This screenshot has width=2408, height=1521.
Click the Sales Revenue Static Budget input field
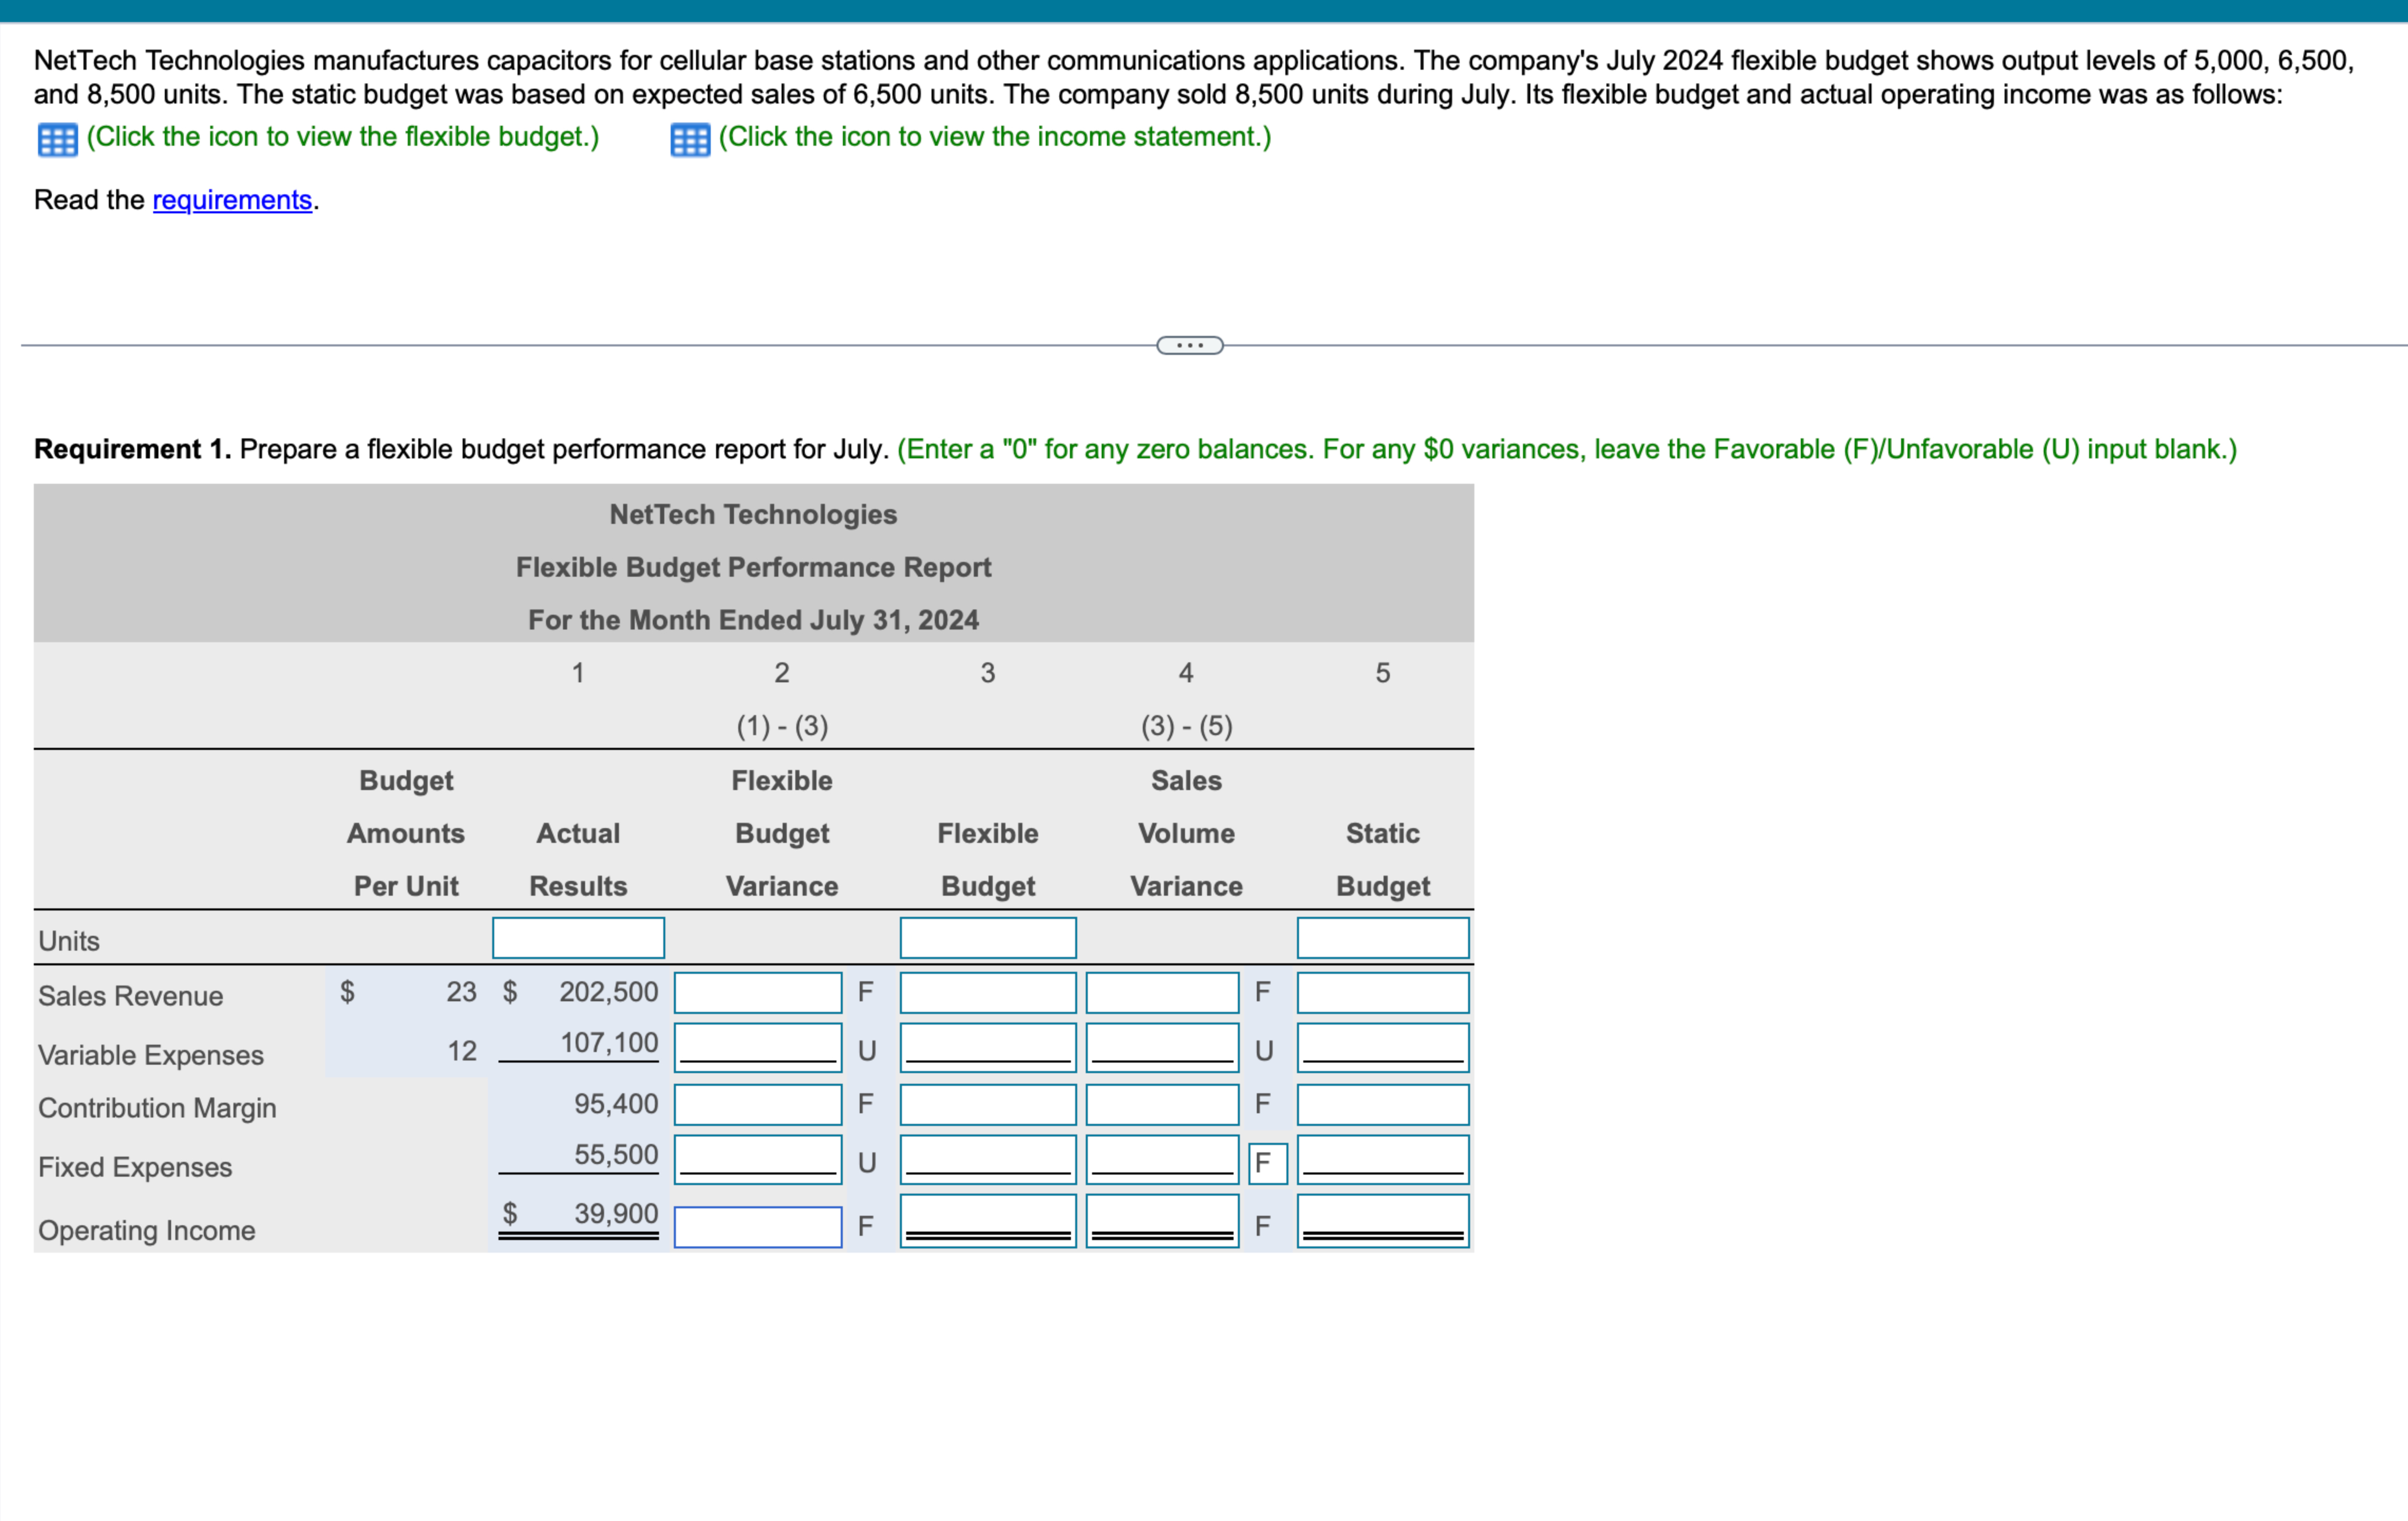[x=1382, y=992]
